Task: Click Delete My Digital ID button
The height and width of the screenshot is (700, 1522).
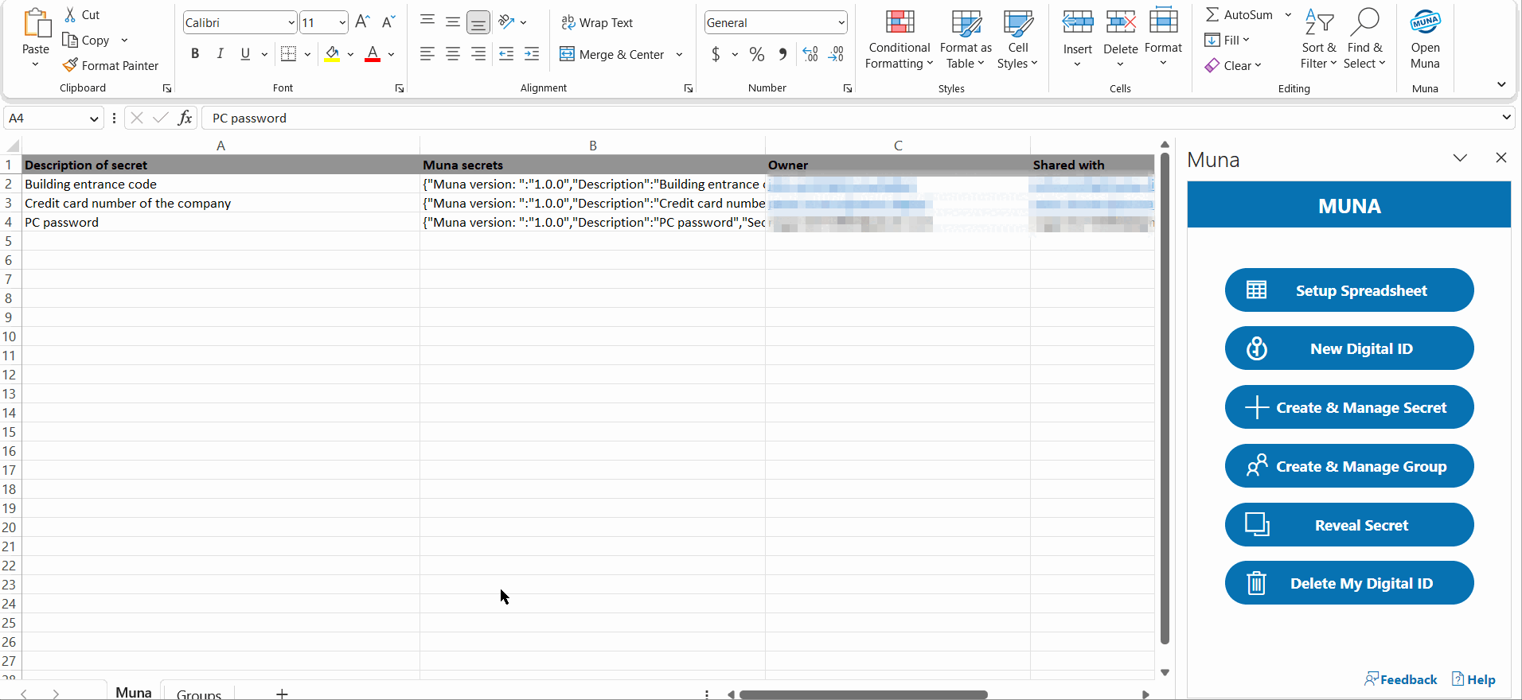Action: coord(1349,583)
